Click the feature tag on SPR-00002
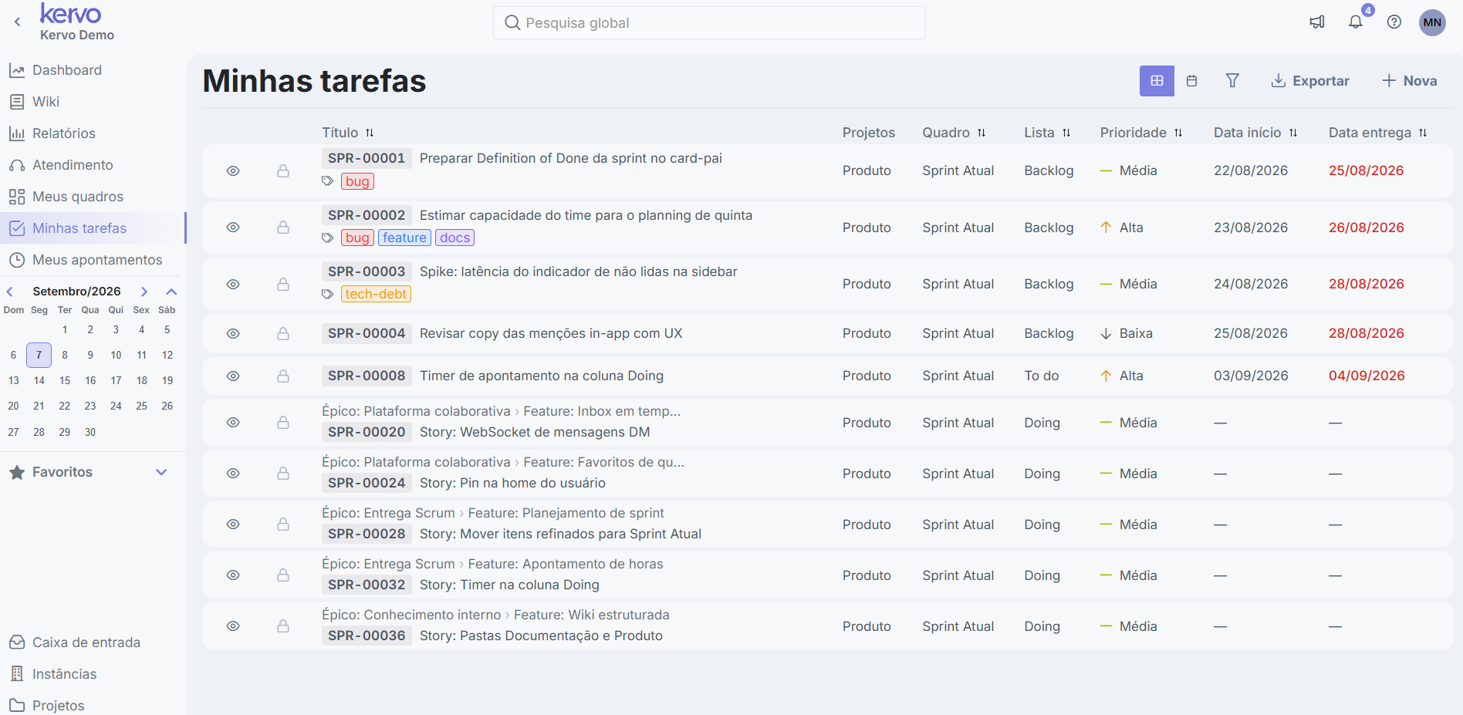1463x715 pixels. coord(404,238)
